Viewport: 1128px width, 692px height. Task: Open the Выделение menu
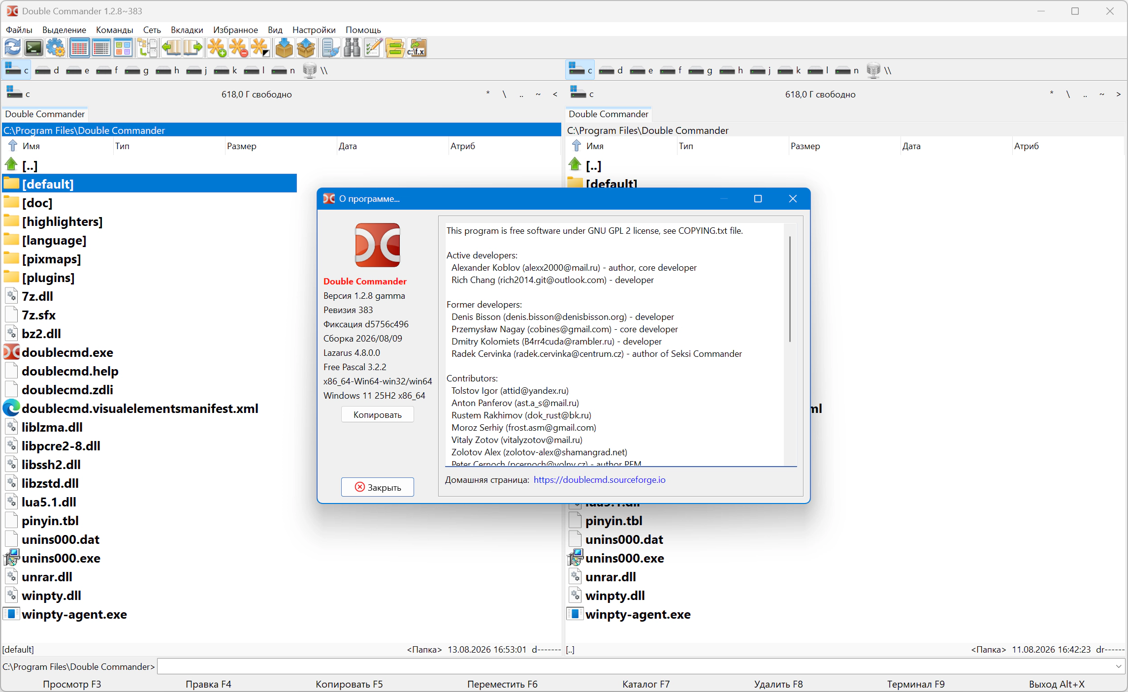(x=64, y=30)
